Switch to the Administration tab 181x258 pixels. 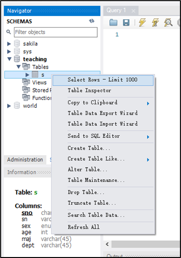click(25, 159)
